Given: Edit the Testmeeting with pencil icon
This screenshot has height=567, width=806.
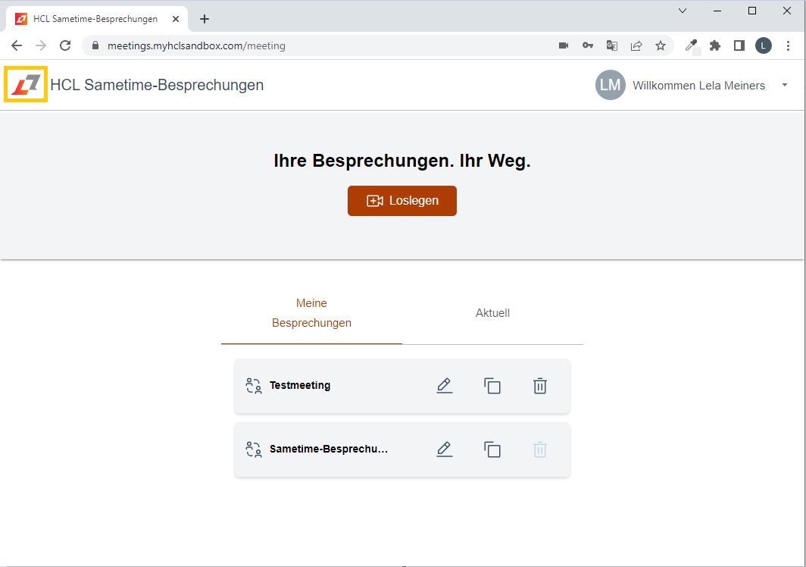Looking at the screenshot, I should click(x=444, y=385).
